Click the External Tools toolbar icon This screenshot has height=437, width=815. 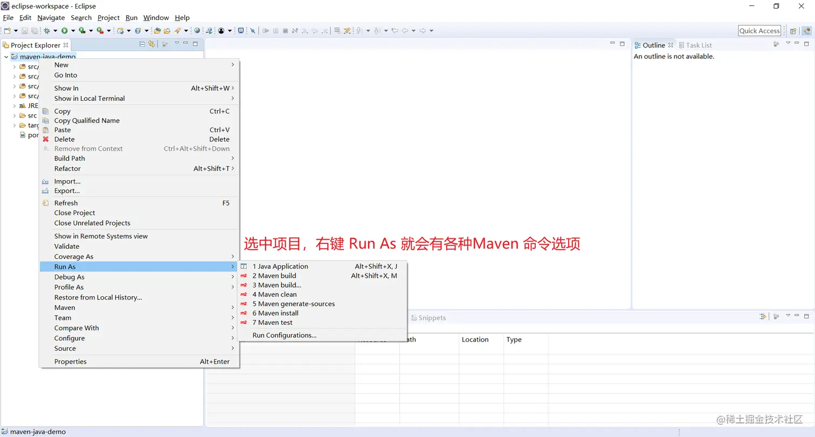coord(100,31)
